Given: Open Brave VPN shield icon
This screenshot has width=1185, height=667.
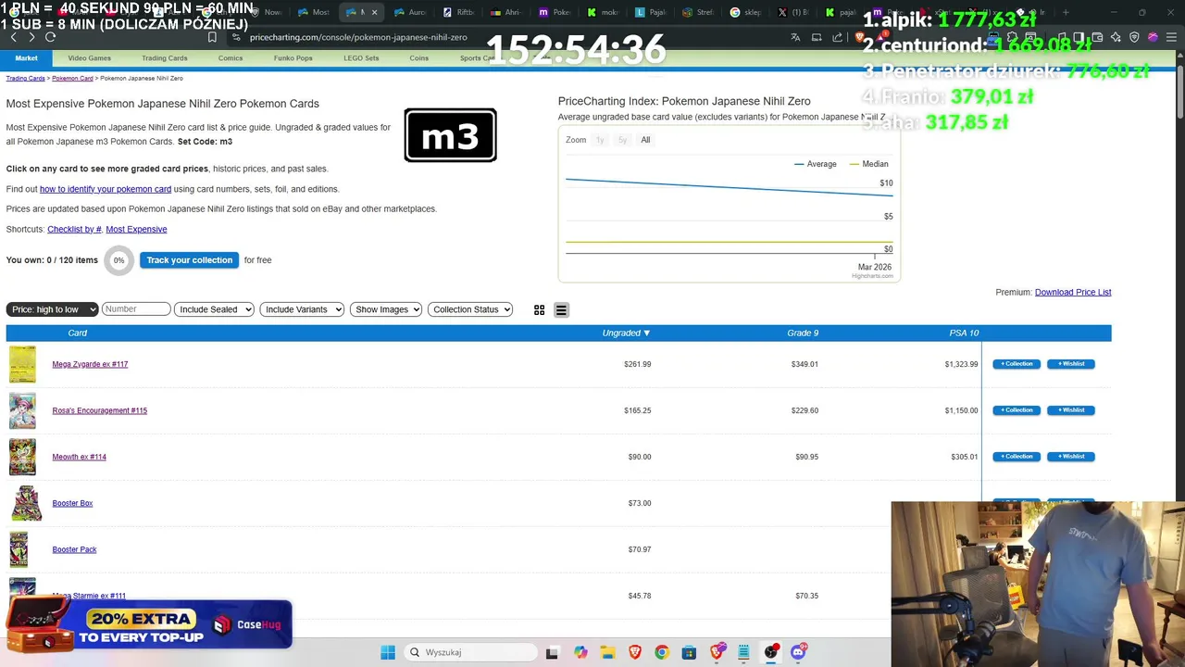Looking at the screenshot, I should click(x=1134, y=37).
